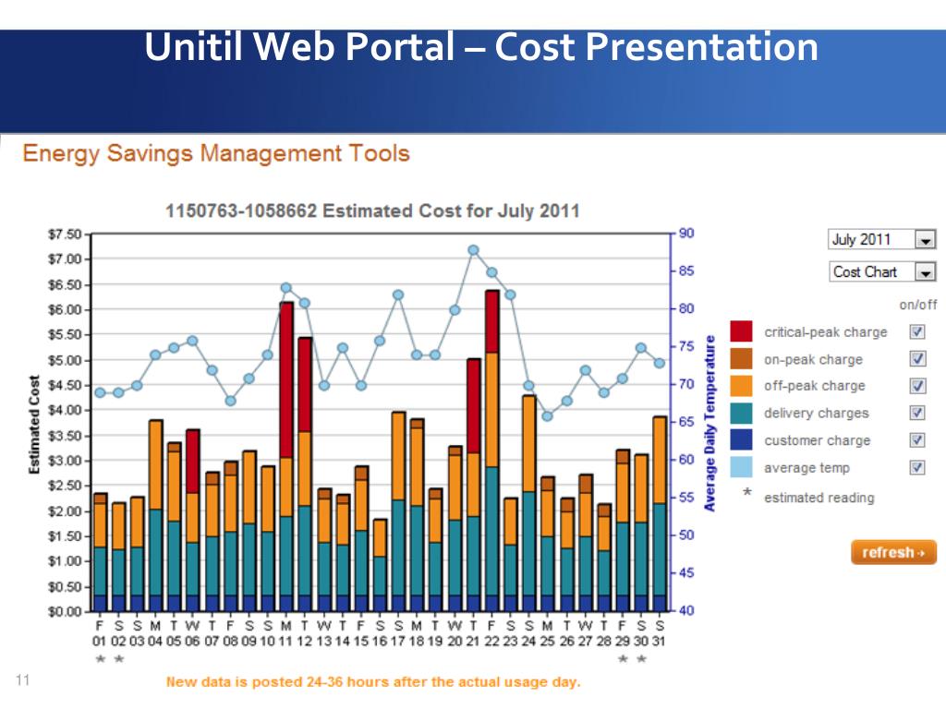
Task: Click the orange refresh button
Action: [x=893, y=552]
